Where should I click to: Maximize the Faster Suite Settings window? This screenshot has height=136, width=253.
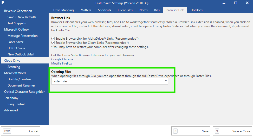tap(236, 3)
